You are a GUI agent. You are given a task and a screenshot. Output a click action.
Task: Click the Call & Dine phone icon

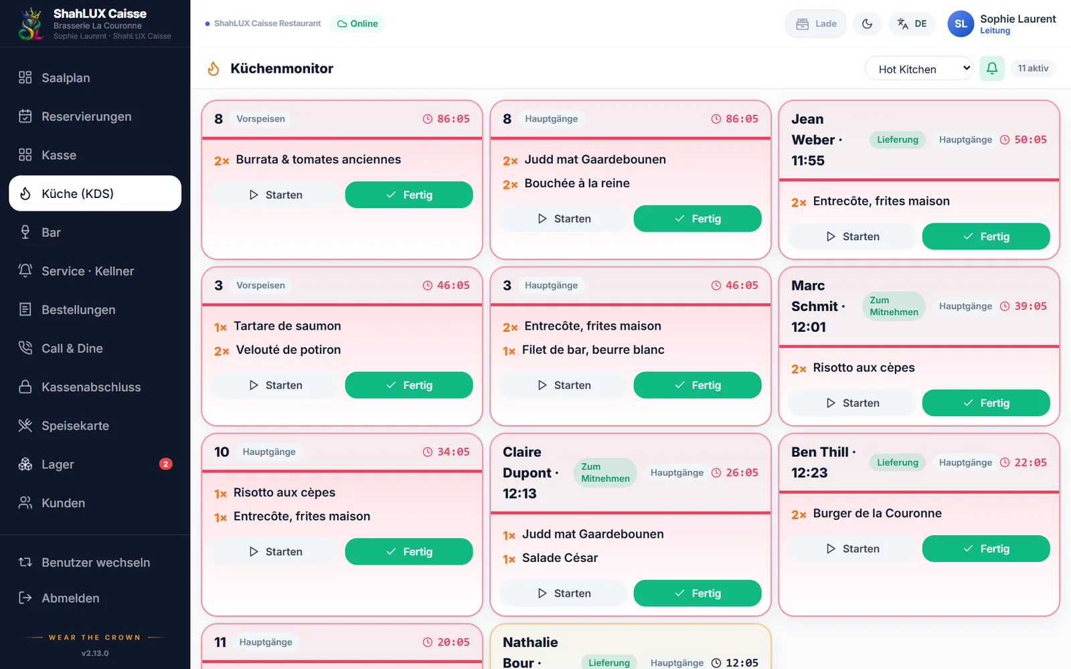click(x=25, y=348)
